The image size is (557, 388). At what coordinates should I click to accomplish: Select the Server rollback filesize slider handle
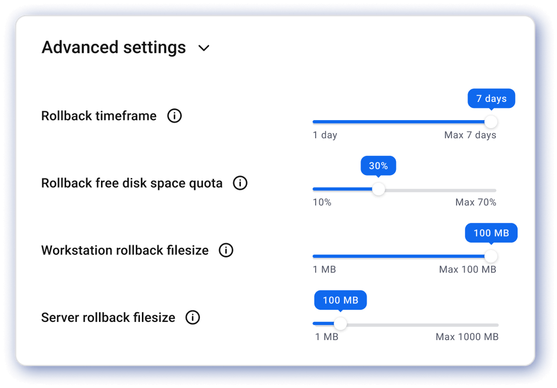(x=340, y=324)
